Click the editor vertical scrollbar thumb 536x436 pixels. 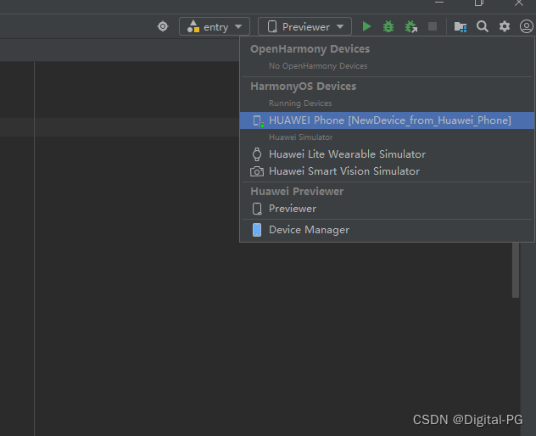(x=516, y=270)
